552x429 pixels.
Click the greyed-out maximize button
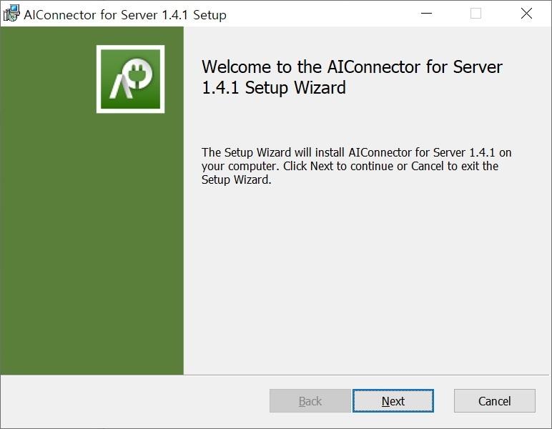[476, 14]
